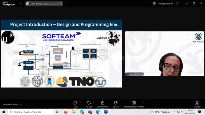Screen dimensions: 205x115
Task: Enter full screen with the expand arrows icon
Action: (177, 4)
